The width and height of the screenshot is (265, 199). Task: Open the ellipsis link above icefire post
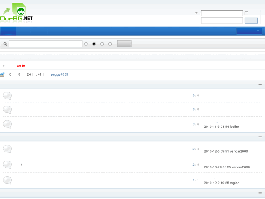[217, 122]
